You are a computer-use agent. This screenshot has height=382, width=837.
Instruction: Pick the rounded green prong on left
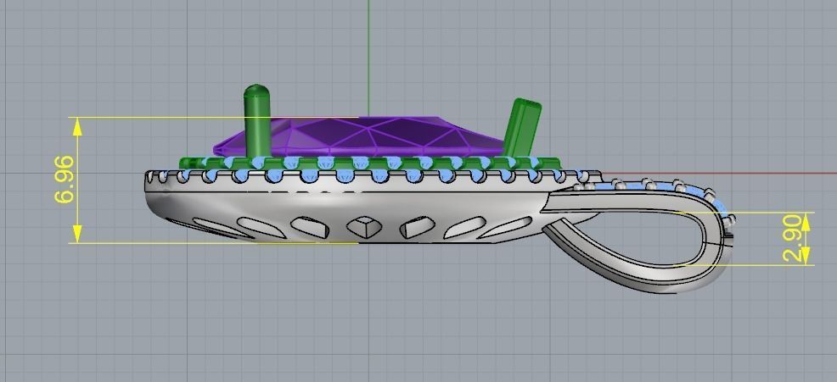[256, 121]
